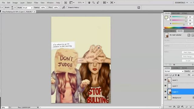Close the Stop Bullying document tab
The image size is (194, 109).
[x=35, y=12]
